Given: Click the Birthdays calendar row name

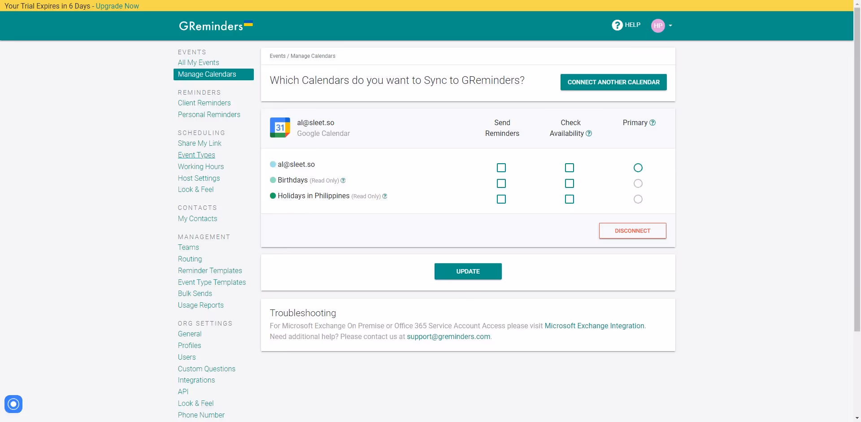Looking at the screenshot, I should click(x=292, y=180).
